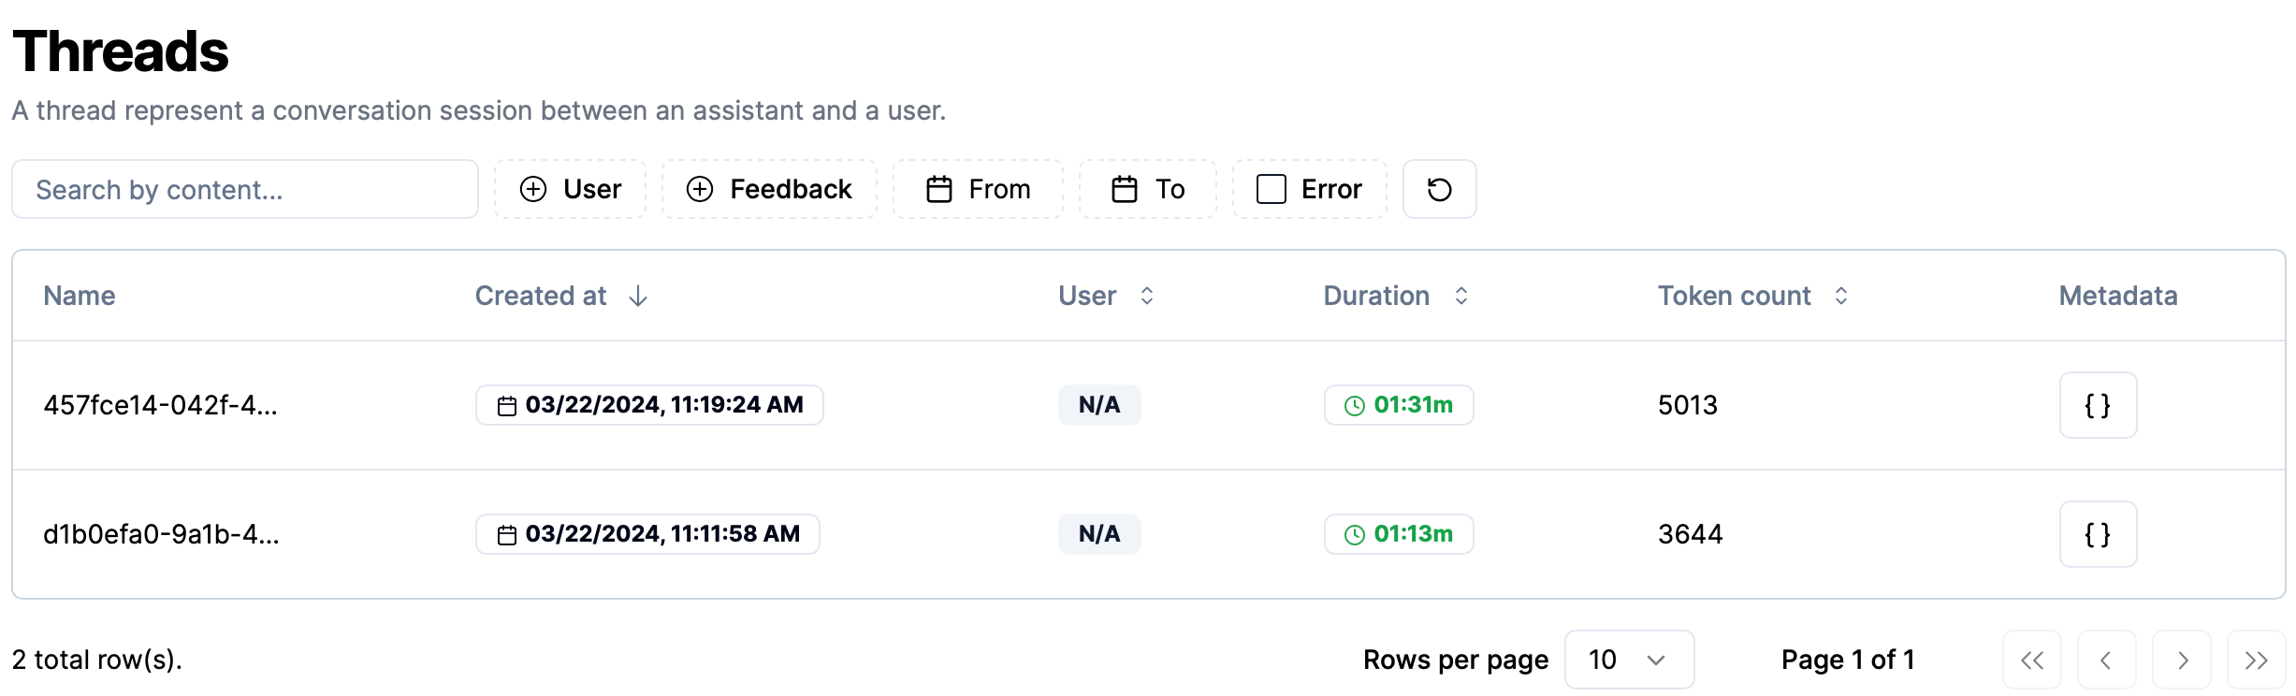Image resolution: width=2296 pixels, height=696 pixels.
Task: Go to the next page
Action: coord(2181,660)
